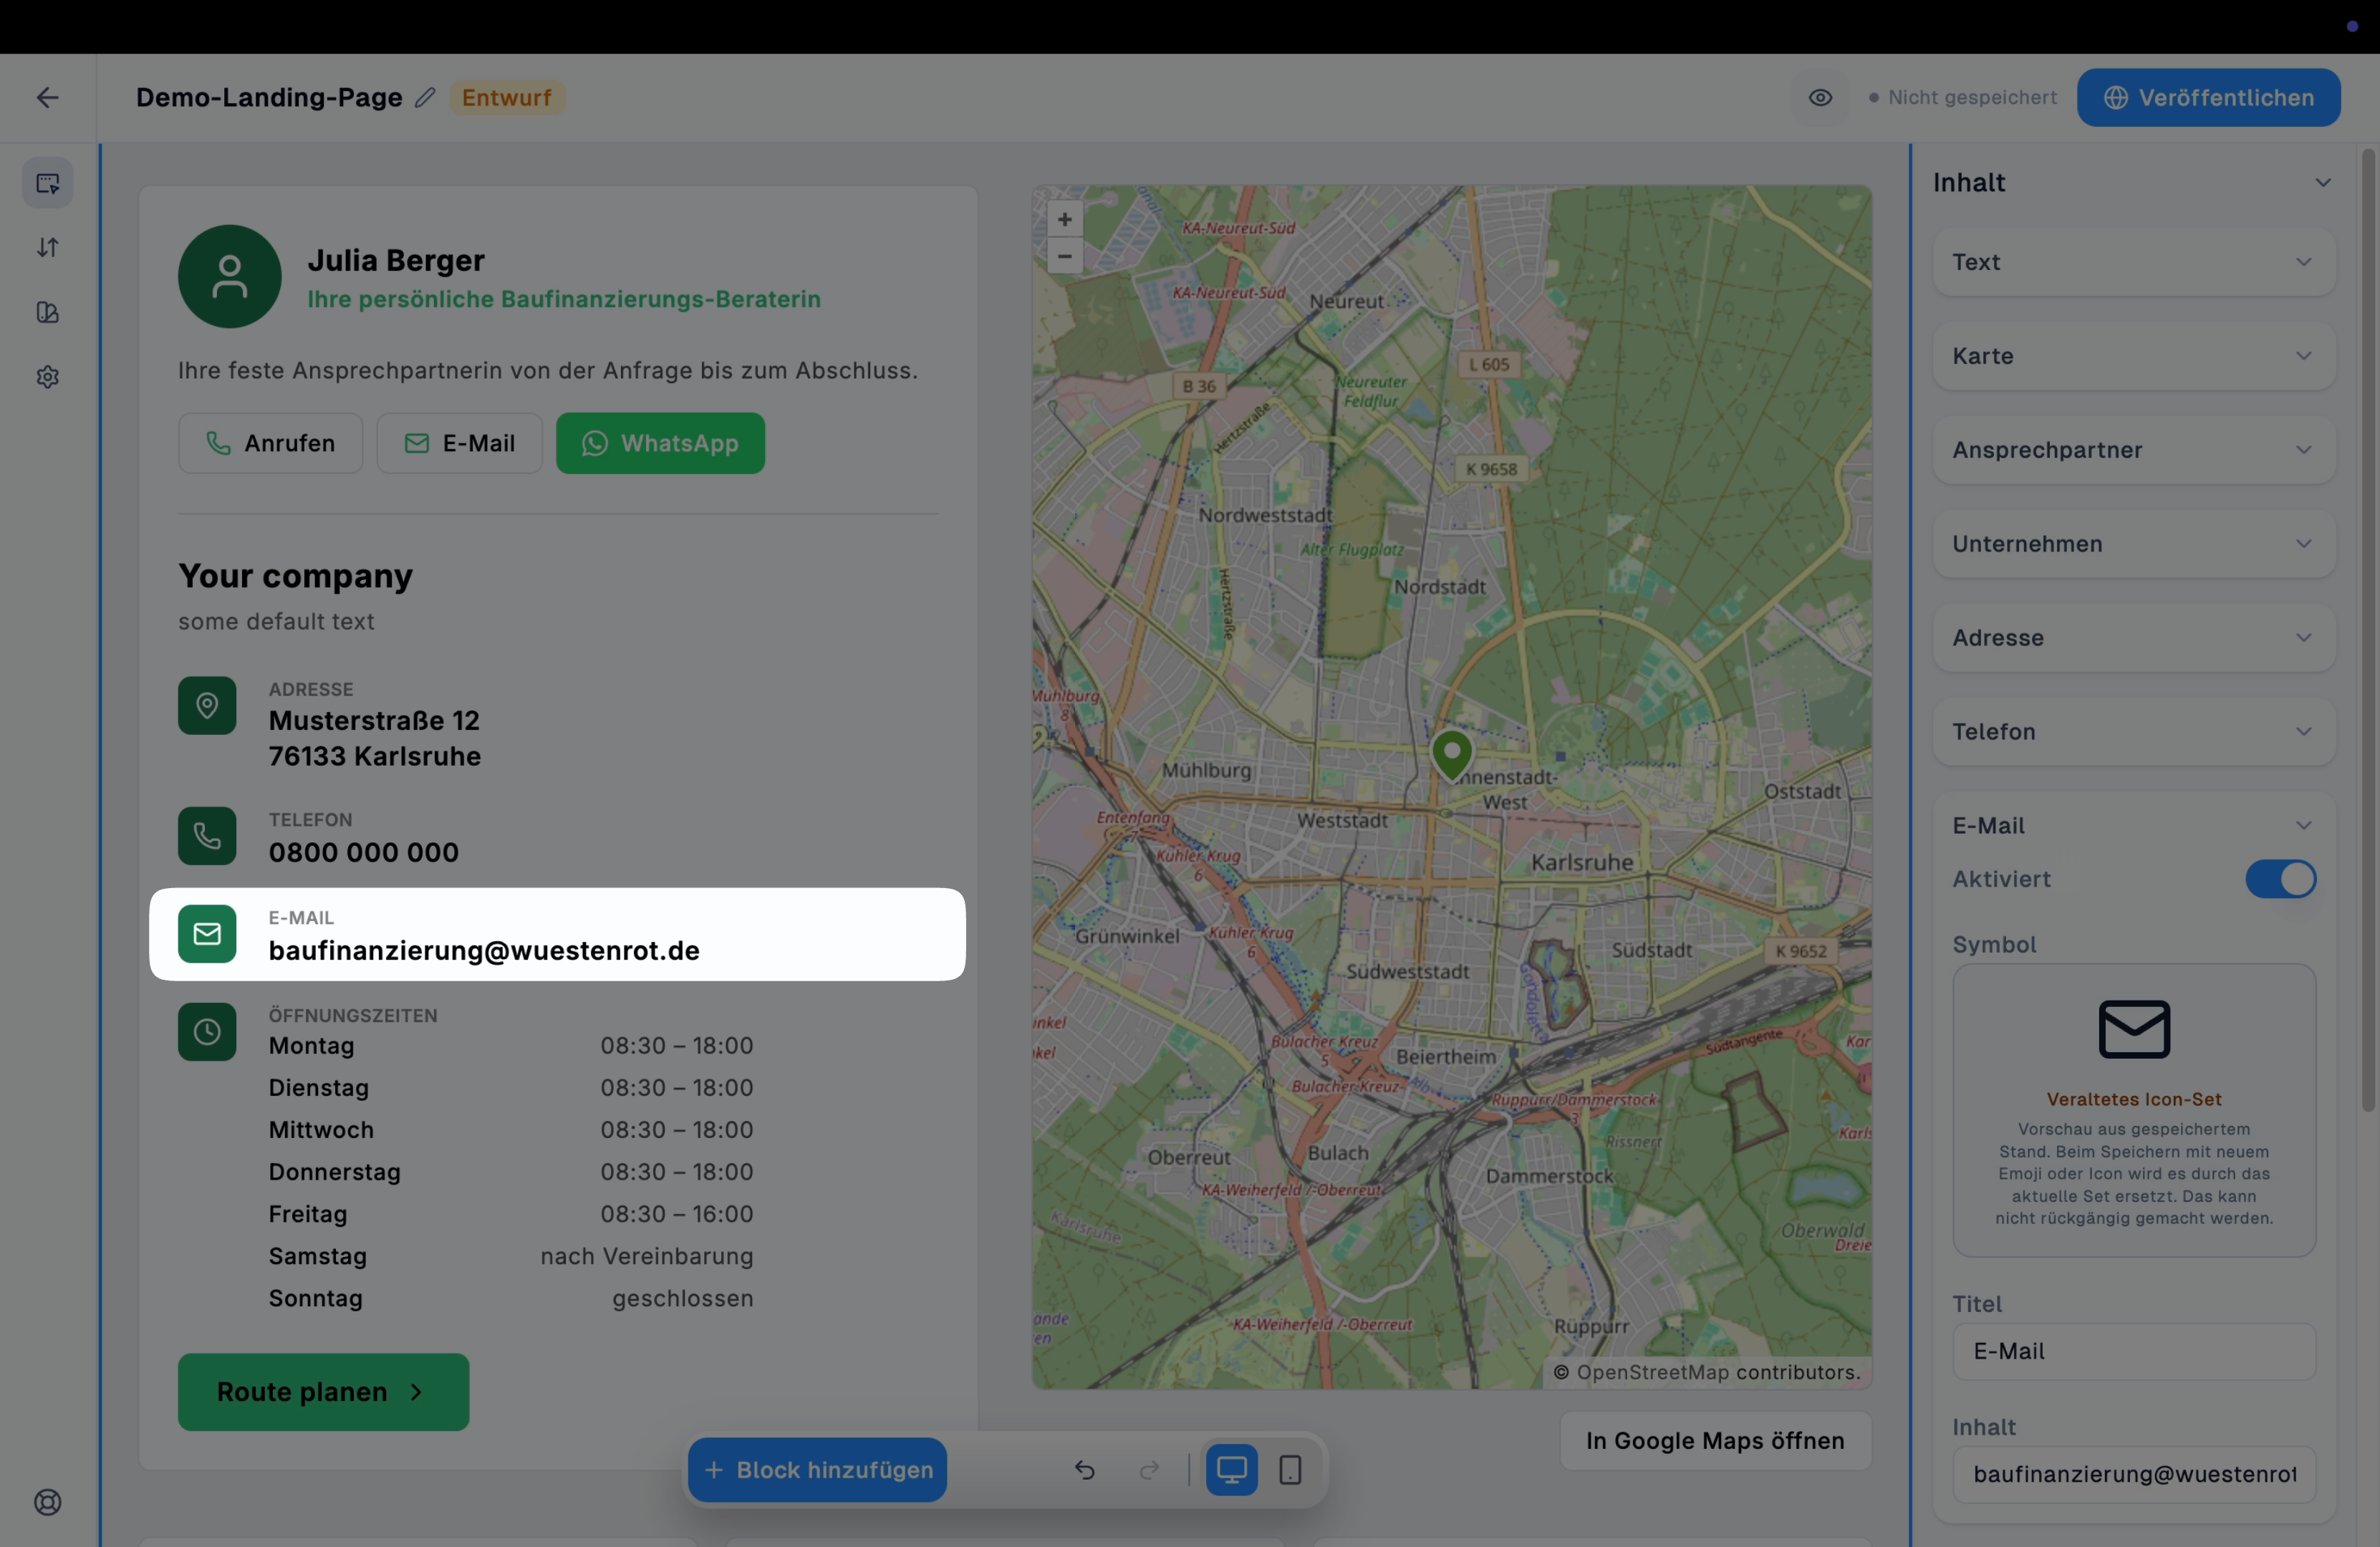
Task: Click the Montag opening hours row
Action: 510,1045
